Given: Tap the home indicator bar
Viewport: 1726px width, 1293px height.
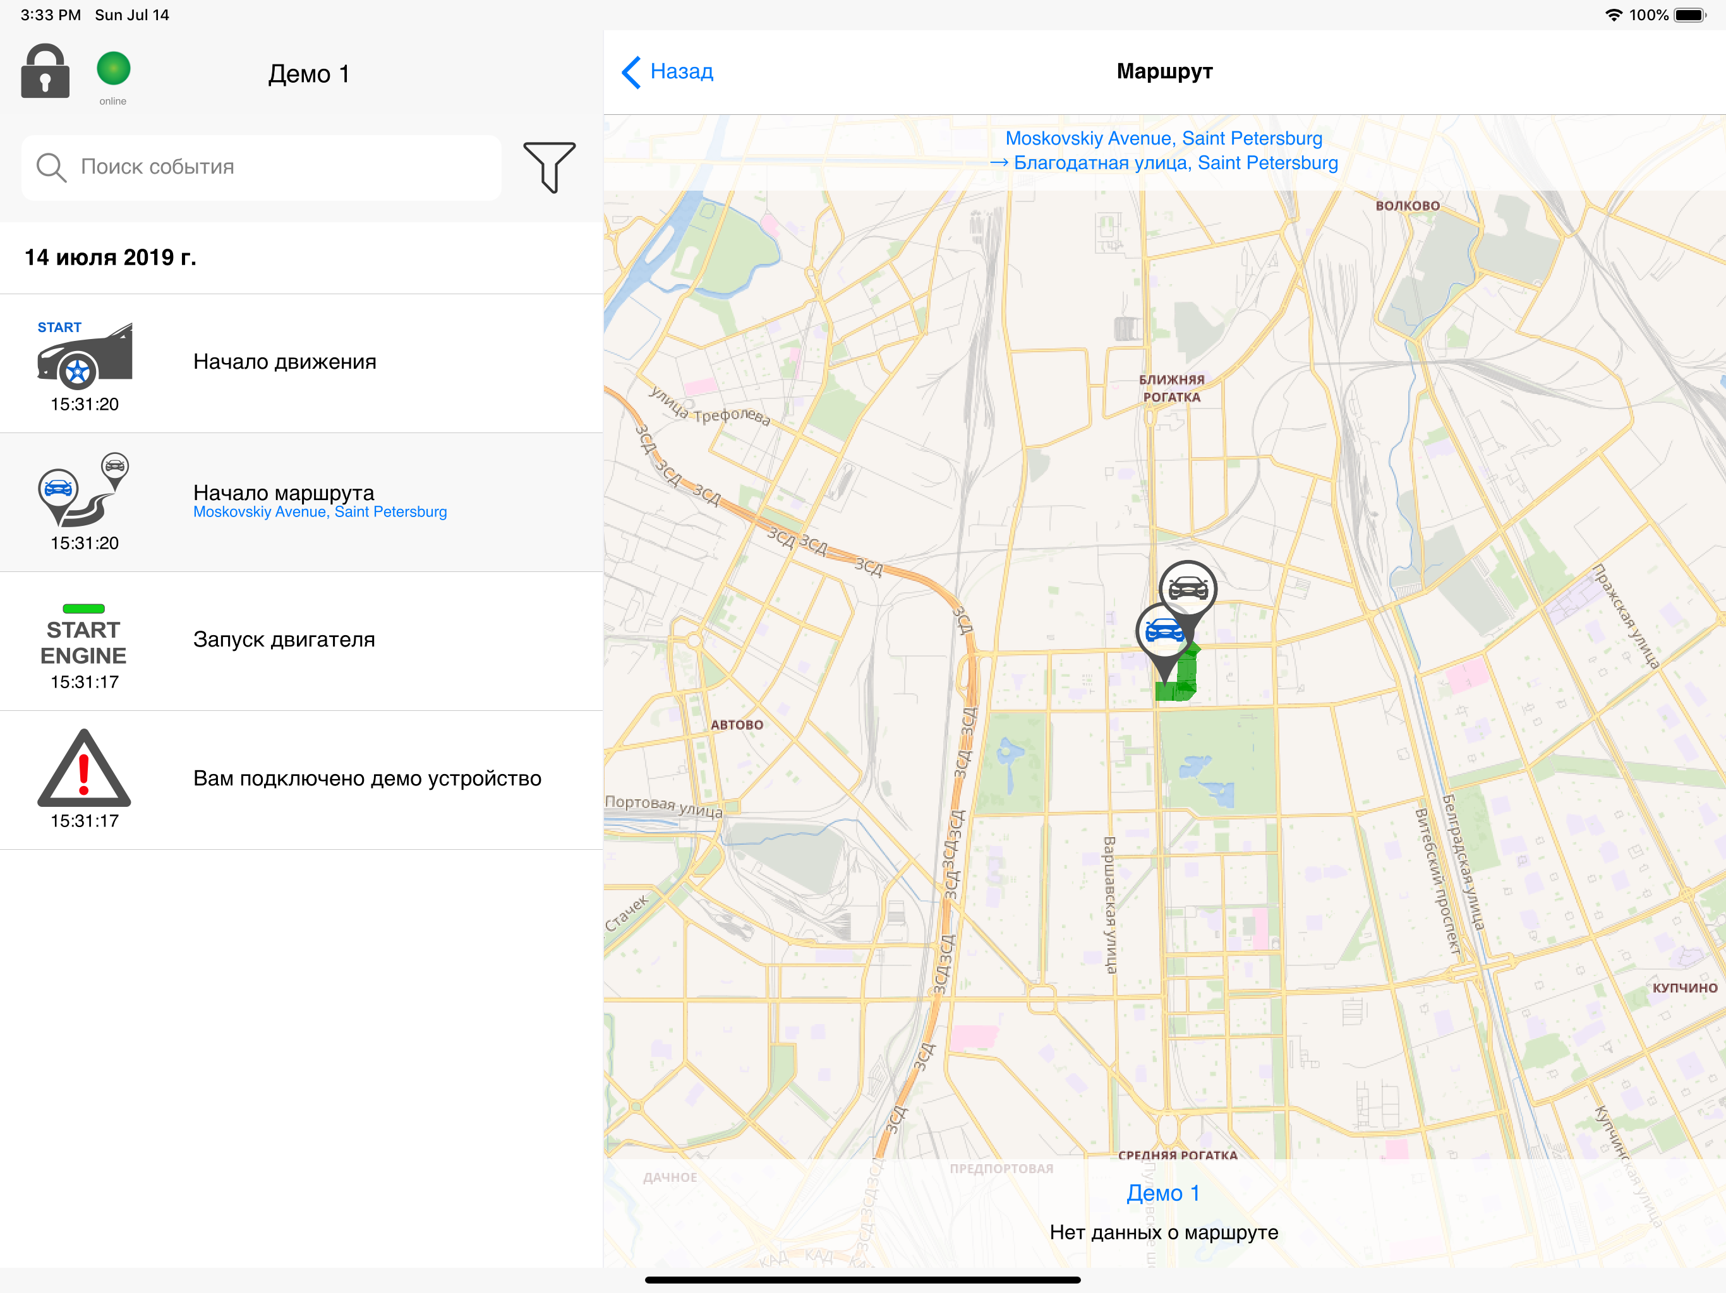Looking at the screenshot, I should (x=863, y=1280).
